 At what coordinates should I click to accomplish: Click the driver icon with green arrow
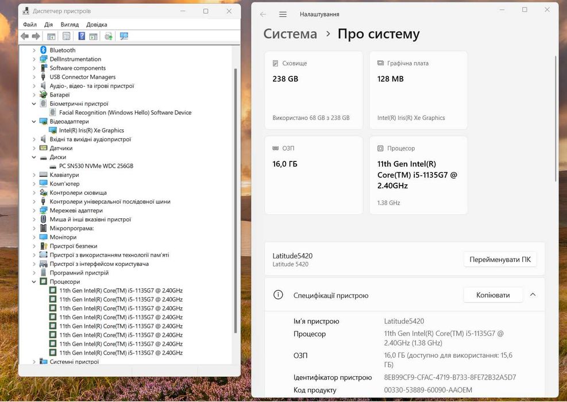tap(109, 36)
